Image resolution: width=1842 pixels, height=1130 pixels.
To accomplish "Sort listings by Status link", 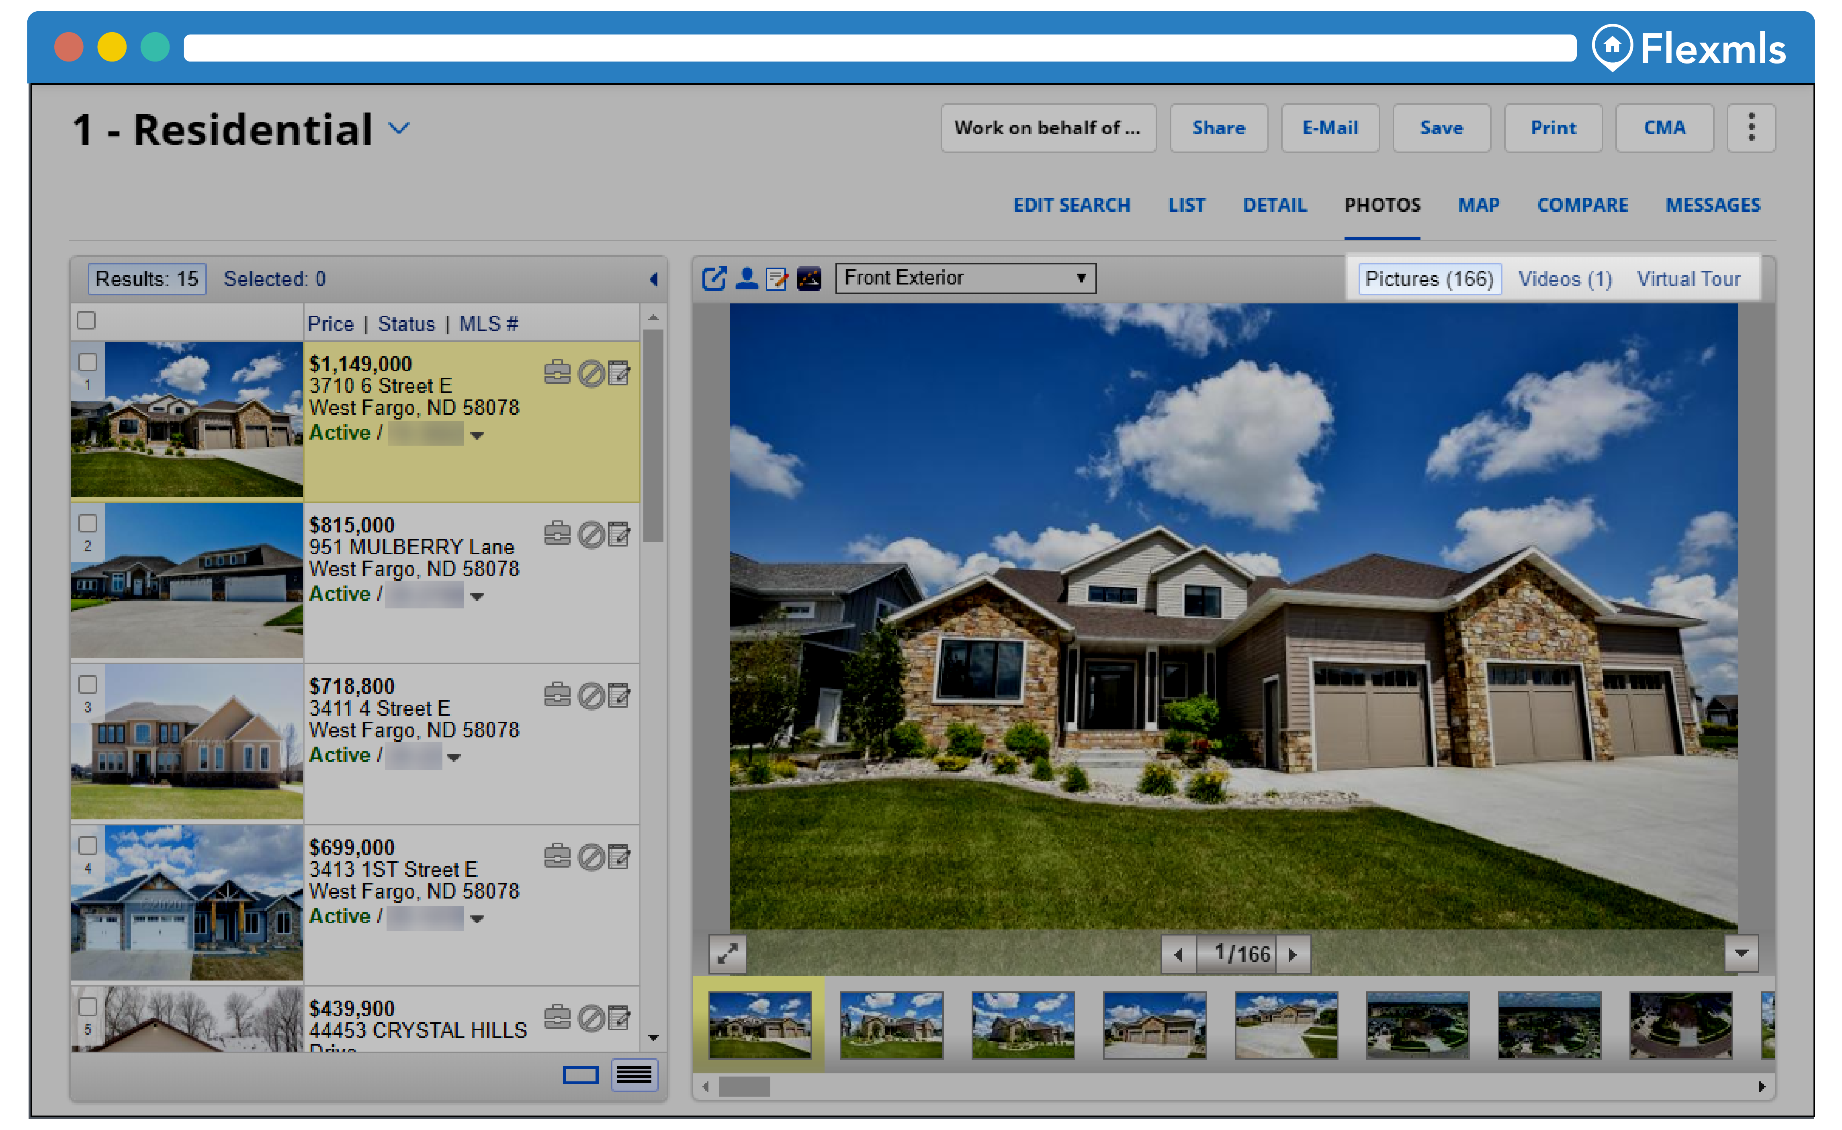I will pos(406,323).
